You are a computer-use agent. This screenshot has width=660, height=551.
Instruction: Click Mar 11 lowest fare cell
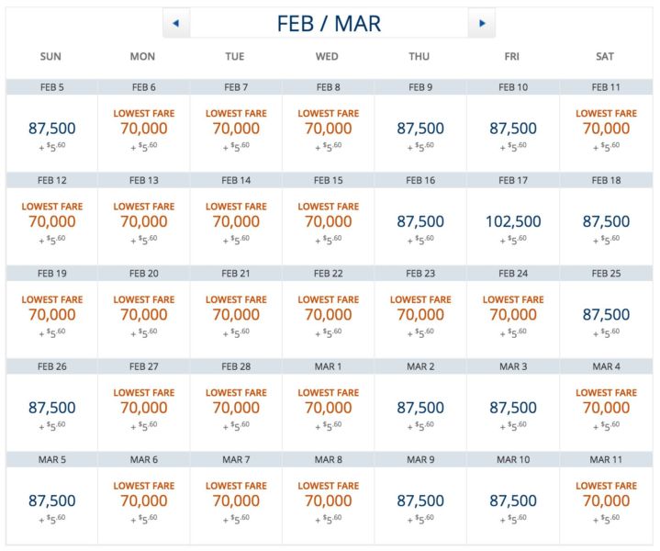pyautogui.click(x=606, y=501)
